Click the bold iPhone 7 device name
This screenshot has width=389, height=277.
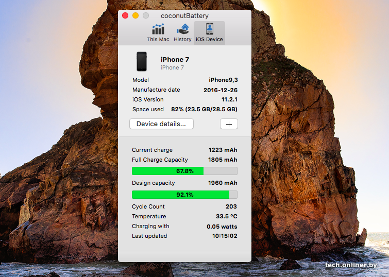click(x=175, y=60)
